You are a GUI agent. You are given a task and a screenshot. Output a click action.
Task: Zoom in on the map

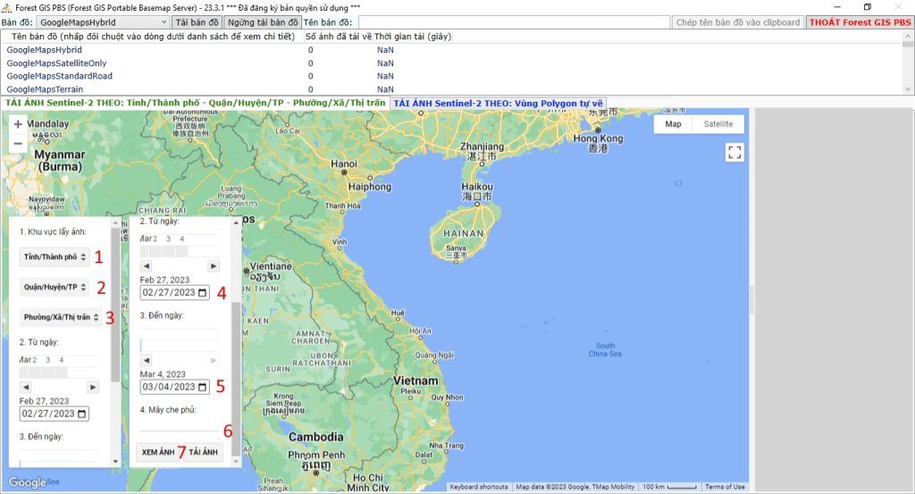[x=19, y=125]
